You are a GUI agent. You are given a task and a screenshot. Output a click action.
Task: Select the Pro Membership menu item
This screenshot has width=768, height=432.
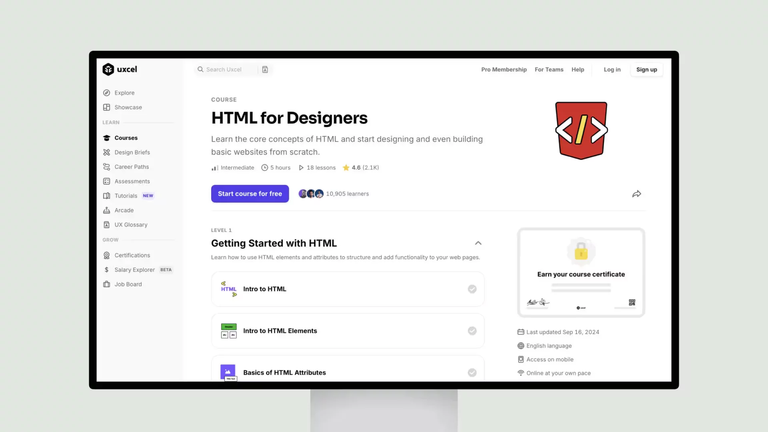point(504,69)
